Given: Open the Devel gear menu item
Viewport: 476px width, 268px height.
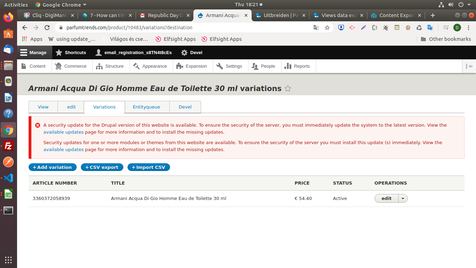Looking at the screenshot, I should 192,53.
